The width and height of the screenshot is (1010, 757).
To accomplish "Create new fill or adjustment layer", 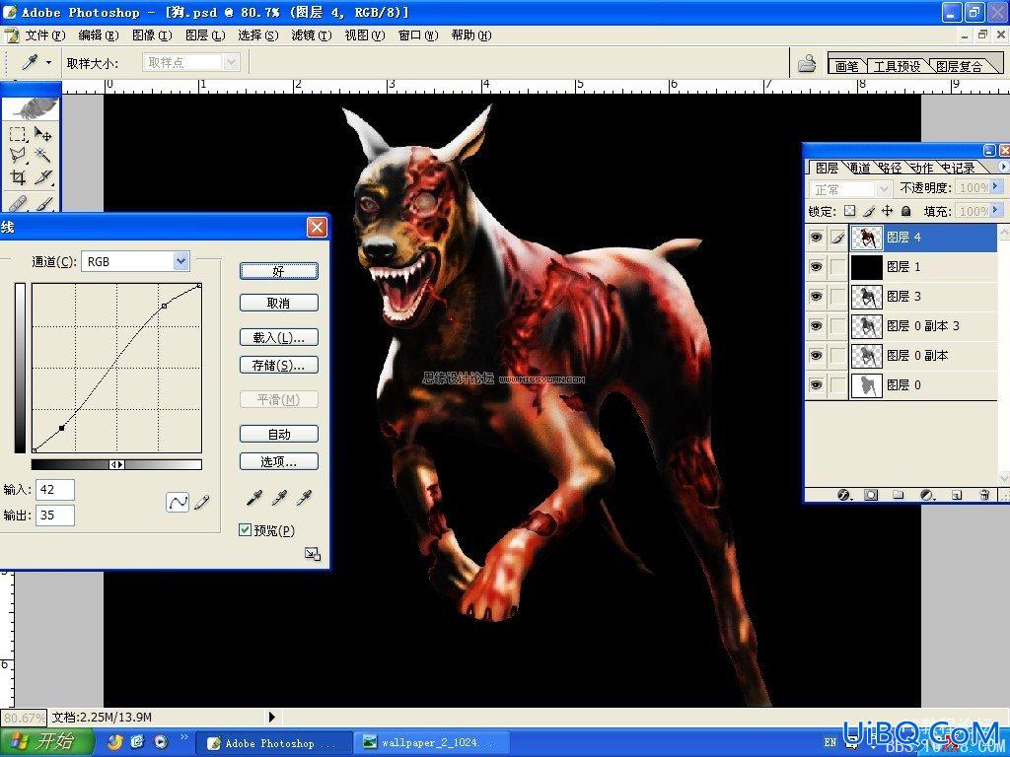I will 927,495.
